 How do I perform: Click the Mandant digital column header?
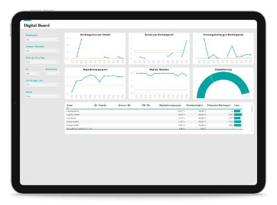click(194, 105)
